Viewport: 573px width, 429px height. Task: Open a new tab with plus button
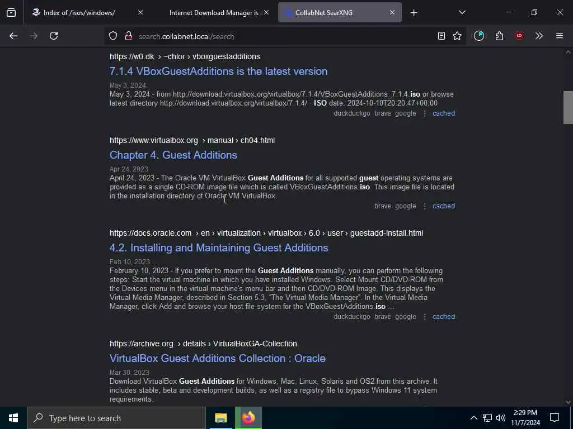414,13
